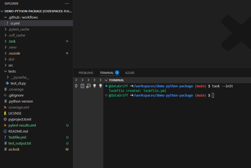Collapse the TERMINAL section header chevron

[106, 80]
